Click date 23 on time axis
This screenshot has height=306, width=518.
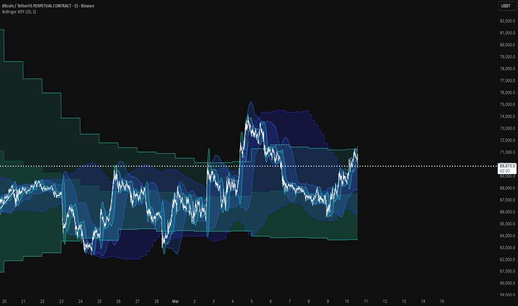(62, 302)
